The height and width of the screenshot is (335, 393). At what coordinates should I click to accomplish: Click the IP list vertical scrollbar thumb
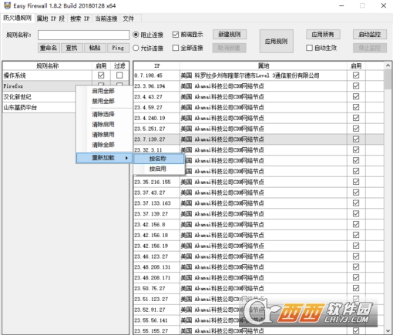[388, 79]
